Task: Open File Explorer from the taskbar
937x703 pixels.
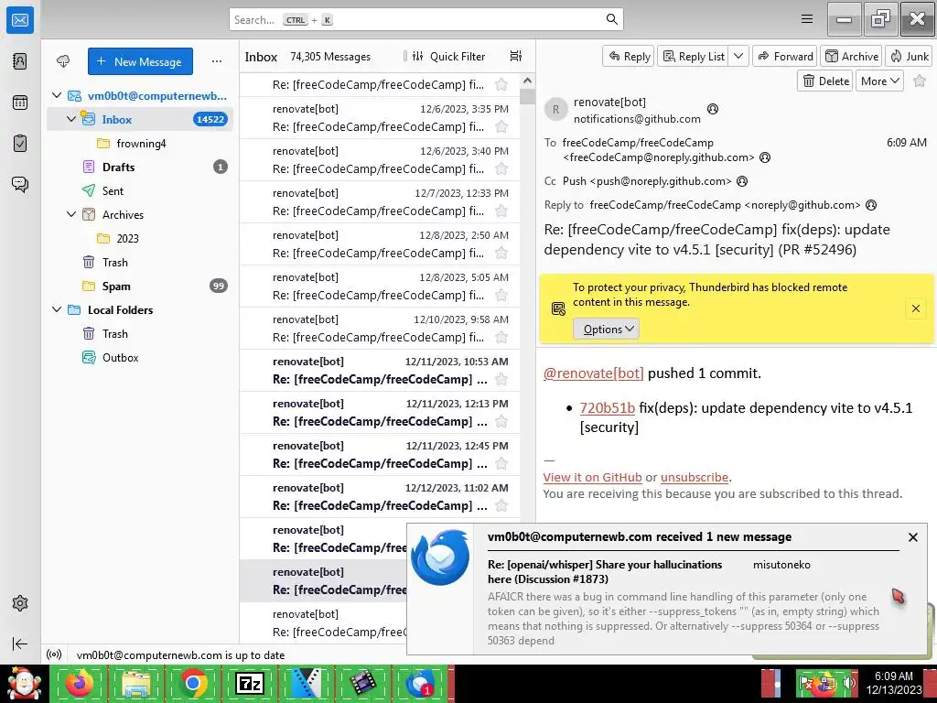Action: [x=136, y=683]
